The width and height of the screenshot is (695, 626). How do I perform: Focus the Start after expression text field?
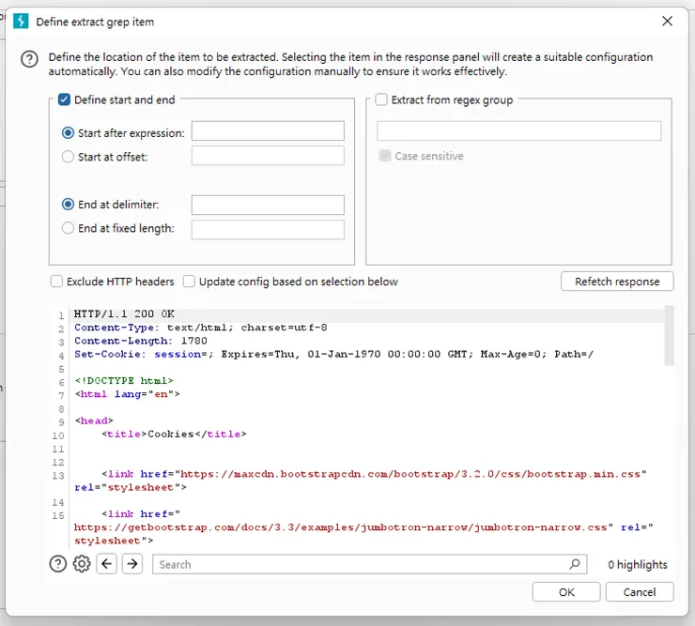tap(268, 132)
